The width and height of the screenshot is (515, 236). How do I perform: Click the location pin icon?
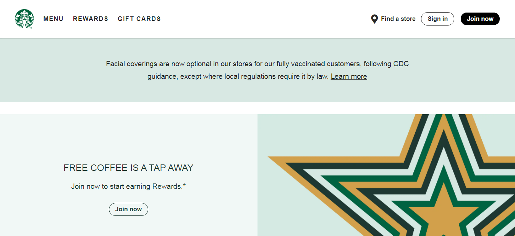tap(374, 19)
